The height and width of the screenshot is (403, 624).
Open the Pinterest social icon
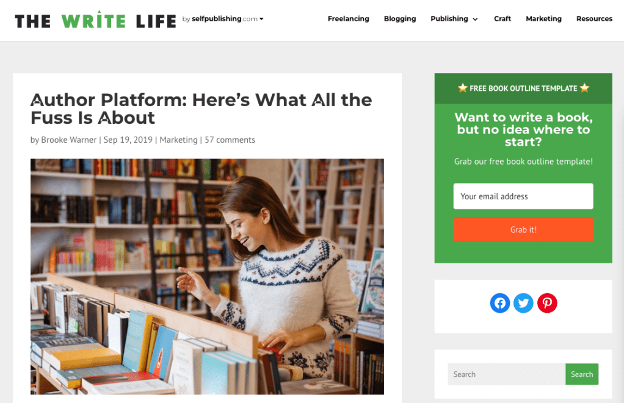[x=547, y=303]
